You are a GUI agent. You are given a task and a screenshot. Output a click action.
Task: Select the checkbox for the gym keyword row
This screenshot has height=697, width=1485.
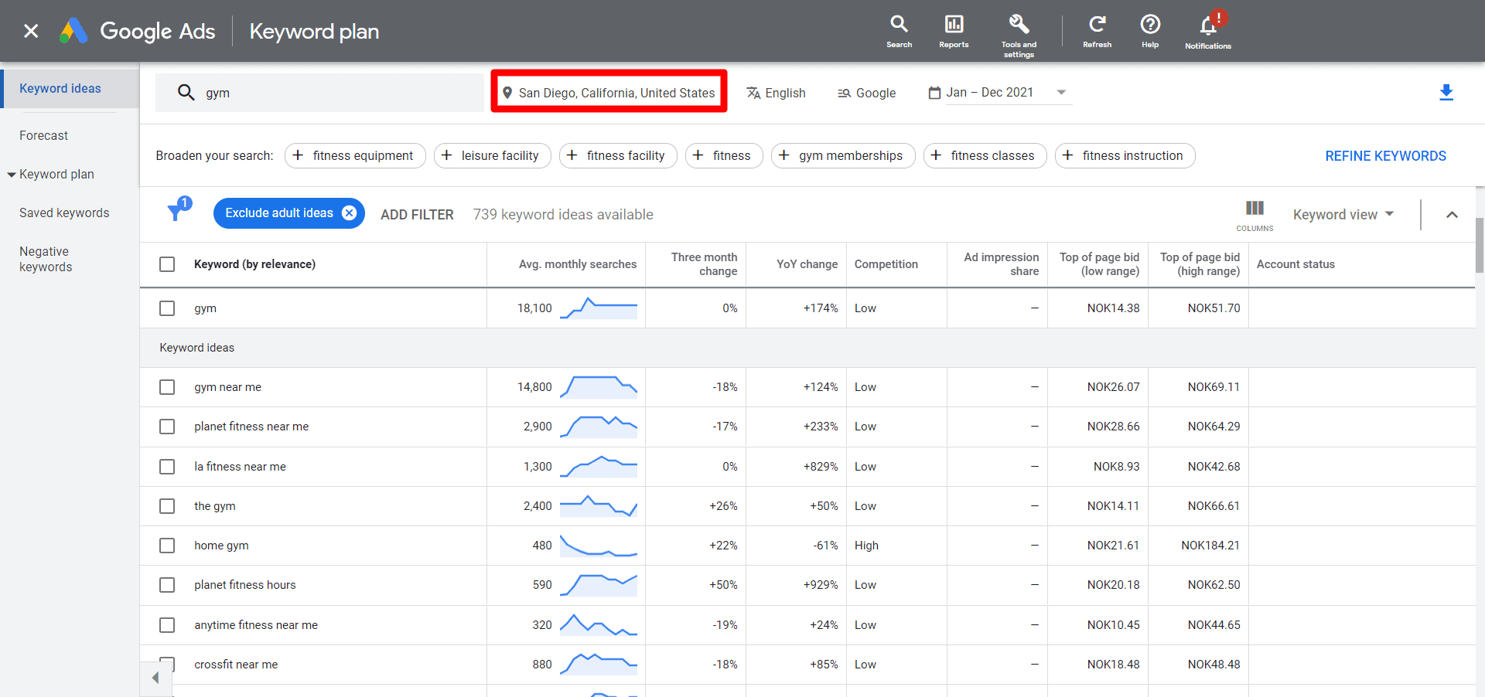coord(166,308)
